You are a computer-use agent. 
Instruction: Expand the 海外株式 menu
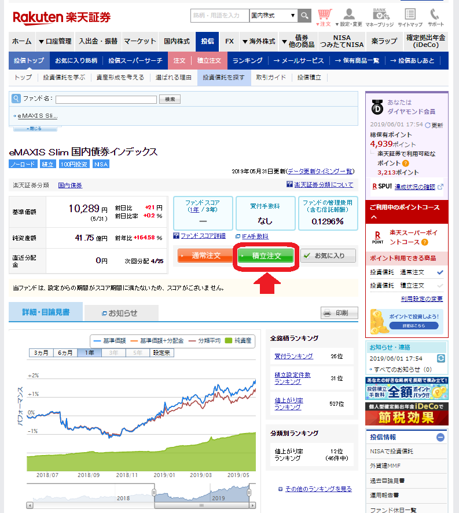coord(259,42)
